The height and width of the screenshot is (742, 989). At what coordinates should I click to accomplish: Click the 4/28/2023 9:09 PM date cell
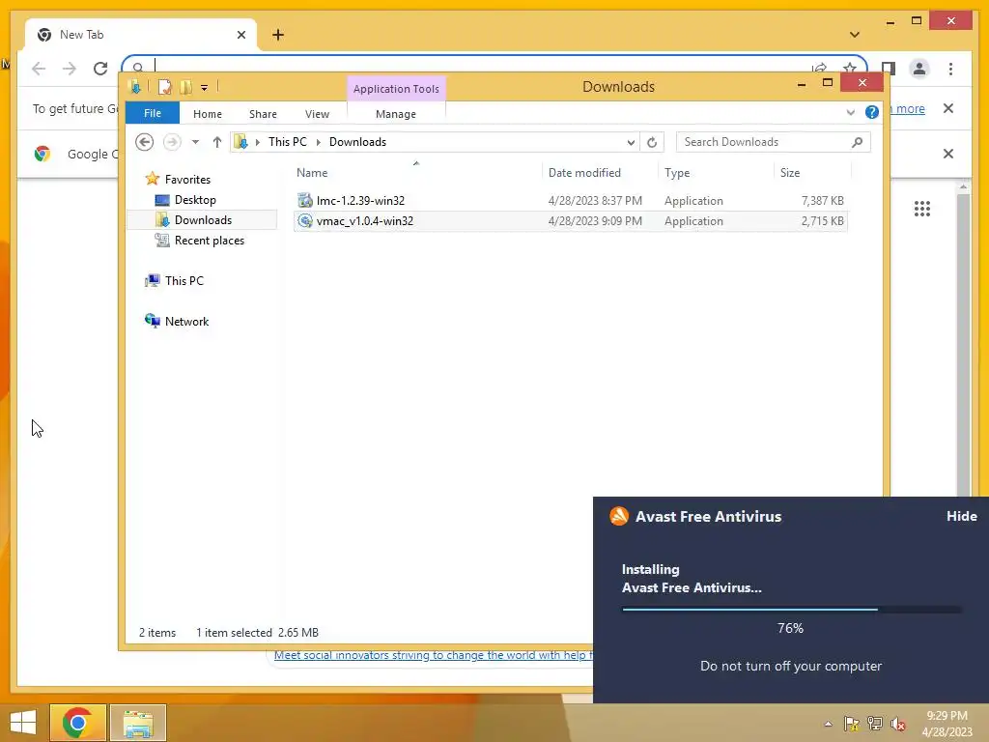click(595, 221)
